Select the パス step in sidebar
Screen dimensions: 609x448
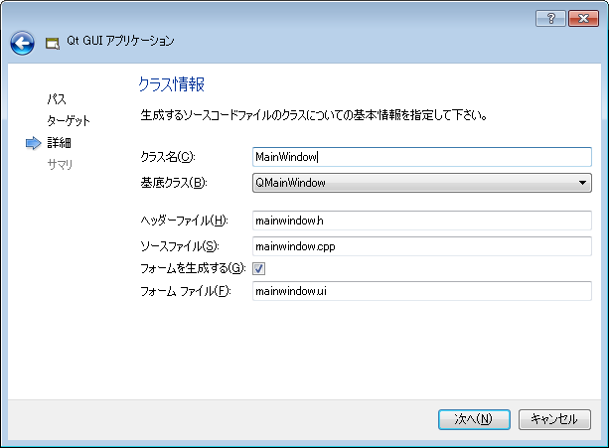point(57,99)
